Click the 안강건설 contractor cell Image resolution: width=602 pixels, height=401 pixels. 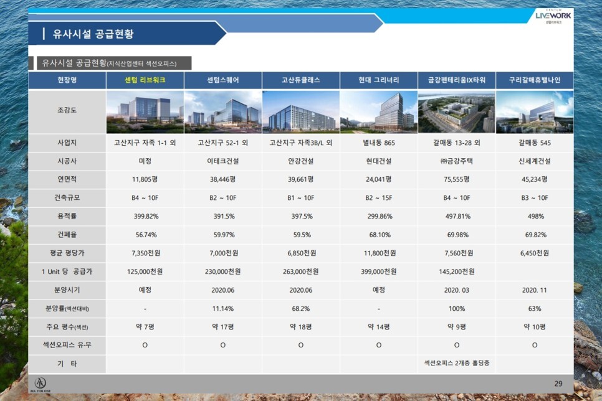300,161
